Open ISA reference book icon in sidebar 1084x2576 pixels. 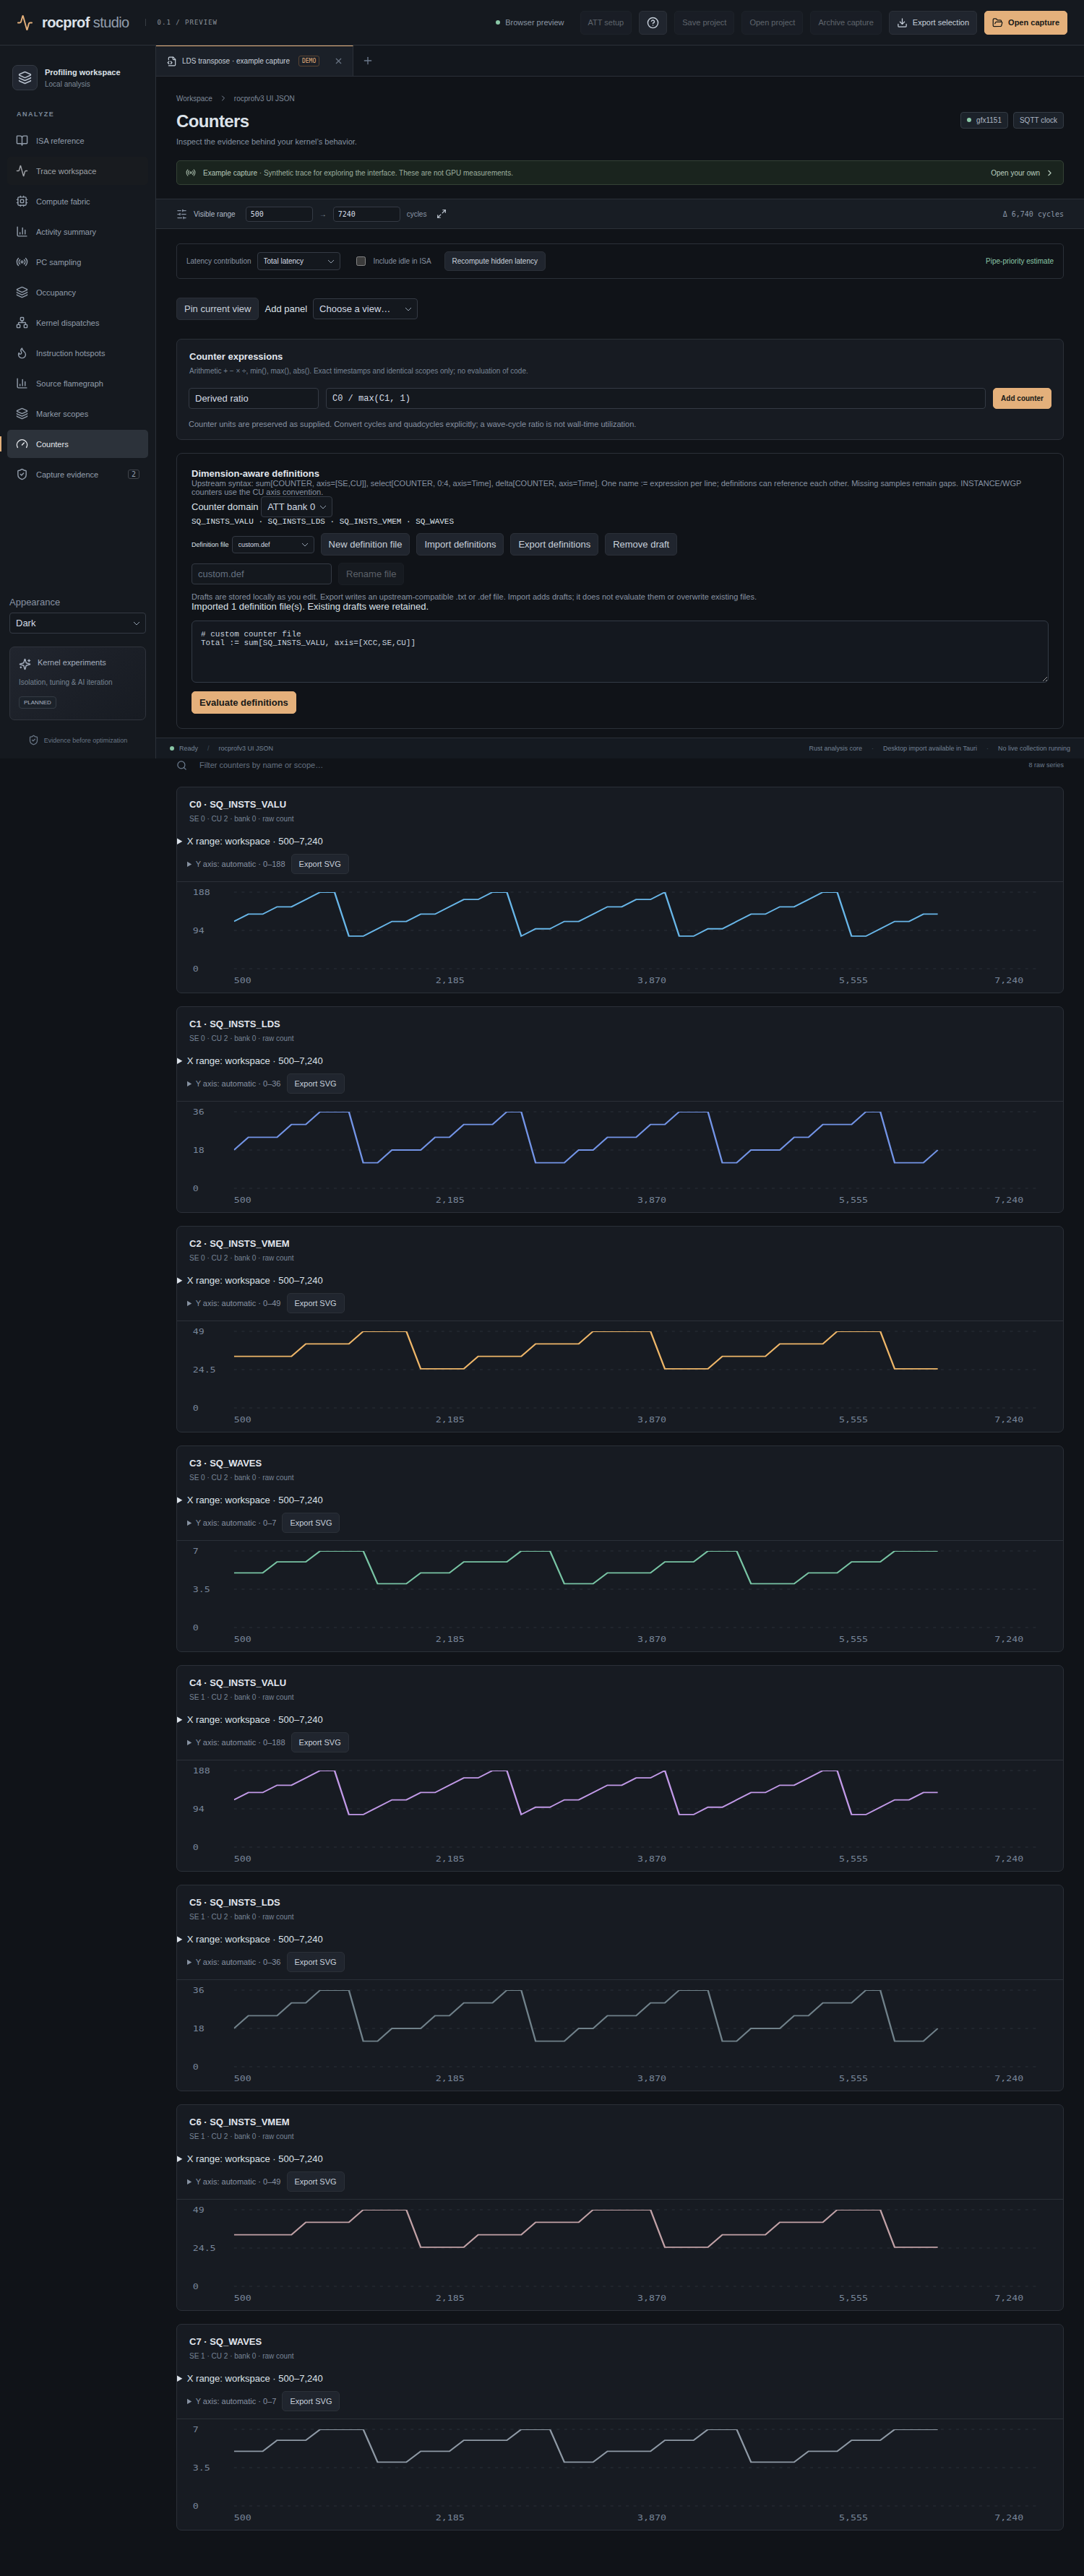[22, 141]
